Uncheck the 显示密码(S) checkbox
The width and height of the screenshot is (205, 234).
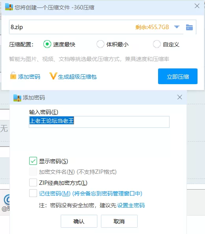[33, 161]
